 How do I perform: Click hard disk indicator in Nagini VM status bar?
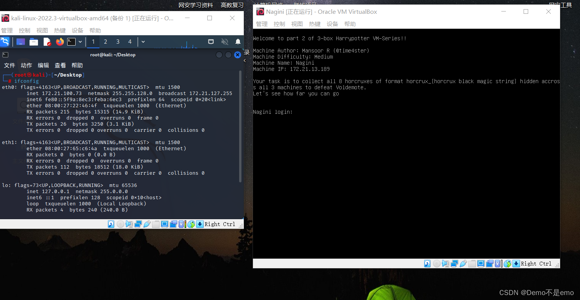427,264
